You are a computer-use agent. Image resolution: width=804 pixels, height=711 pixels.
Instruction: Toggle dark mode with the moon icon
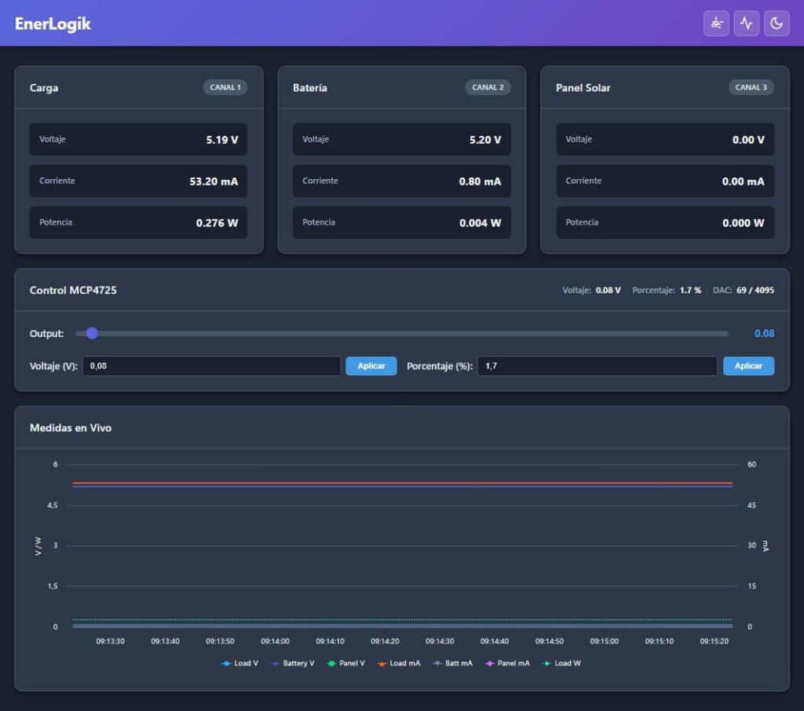(x=777, y=24)
